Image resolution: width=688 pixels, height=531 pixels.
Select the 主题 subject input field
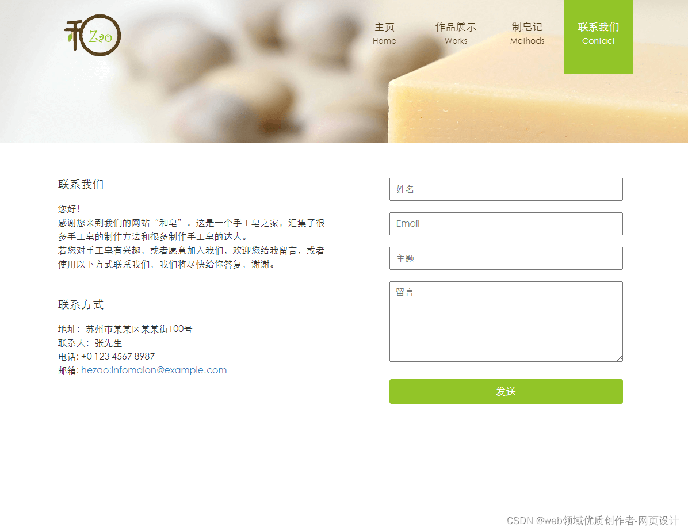coord(506,258)
